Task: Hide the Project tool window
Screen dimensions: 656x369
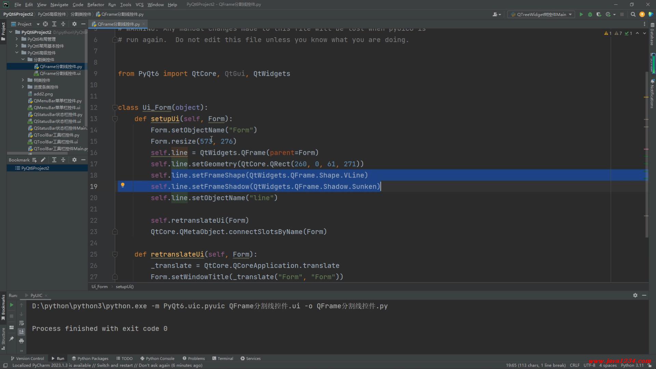Action: (x=83, y=24)
